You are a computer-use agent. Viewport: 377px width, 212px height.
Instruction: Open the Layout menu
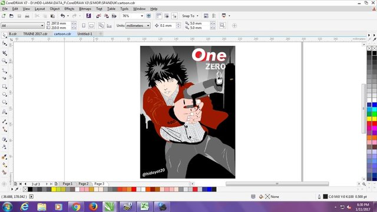tap(39, 9)
